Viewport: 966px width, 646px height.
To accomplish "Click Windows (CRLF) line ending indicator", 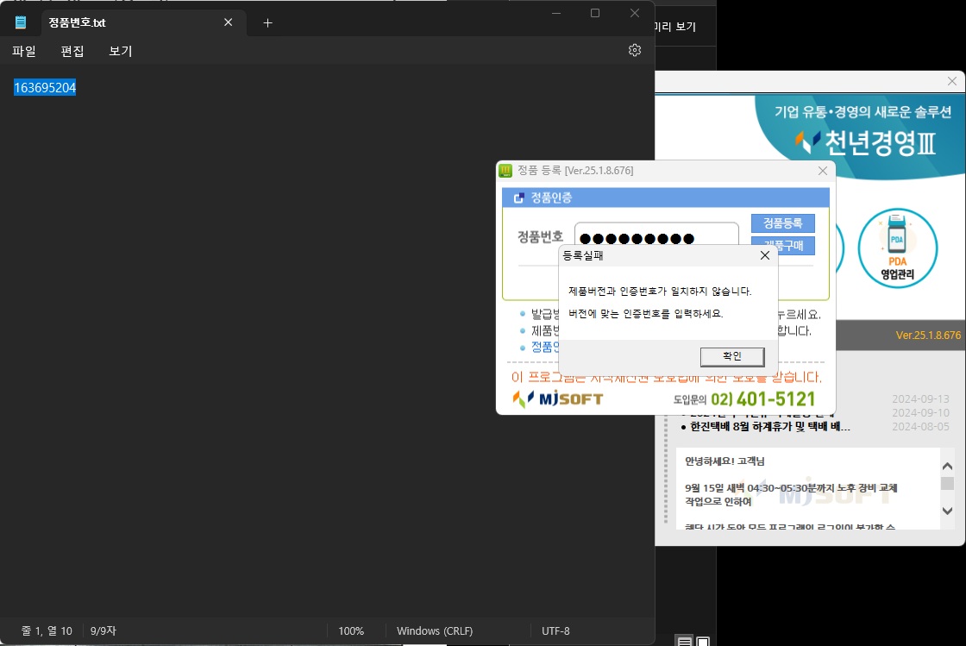I will coord(435,630).
